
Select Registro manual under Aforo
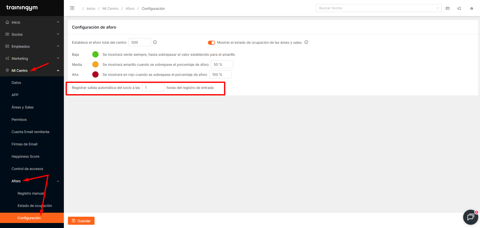pos(30,193)
